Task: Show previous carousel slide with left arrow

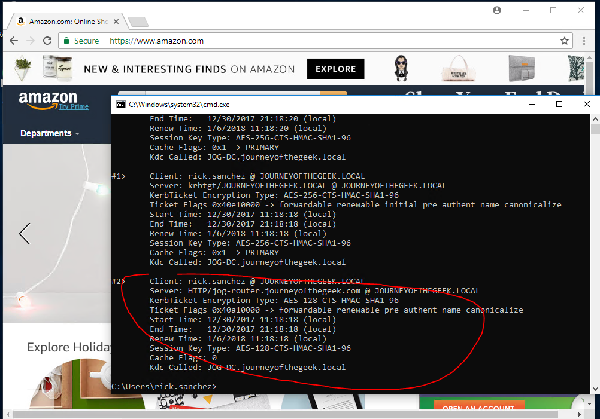Action: point(25,233)
